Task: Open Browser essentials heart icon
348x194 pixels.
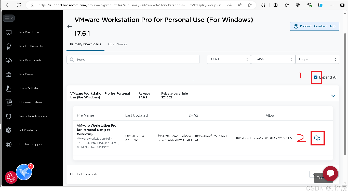Action: point(309,5)
